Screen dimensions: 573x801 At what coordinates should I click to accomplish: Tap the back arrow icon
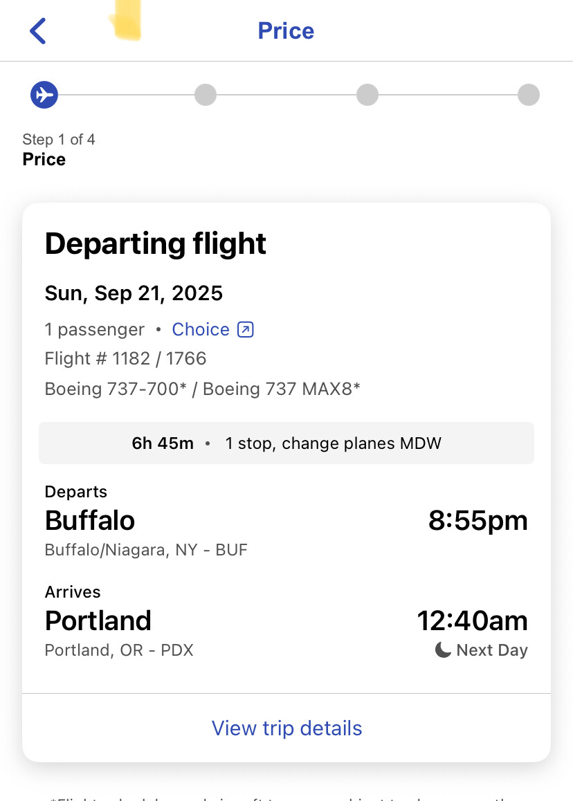[x=38, y=31]
